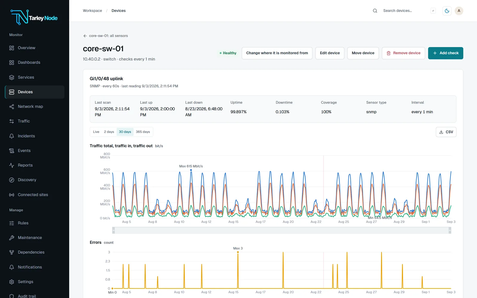Screen dimensions: 477x298
Task: Switch to the 365 days range
Action: pyautogui.click(x=143, y=132)
